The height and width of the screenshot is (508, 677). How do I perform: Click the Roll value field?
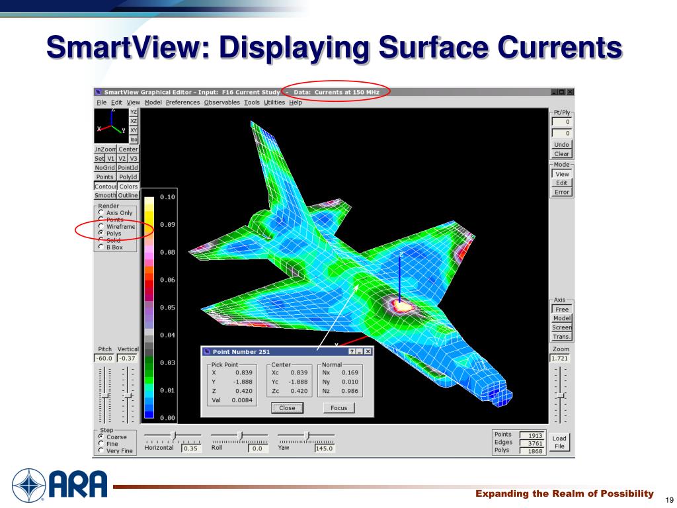pos(257,448)
